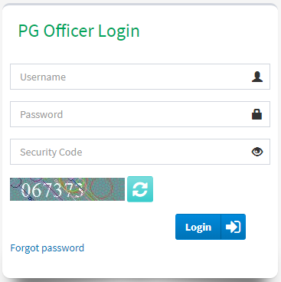Click the captcha image showing 067373
Image resolution: width=281 pixels, height=282 pixels.
[67, 189]
